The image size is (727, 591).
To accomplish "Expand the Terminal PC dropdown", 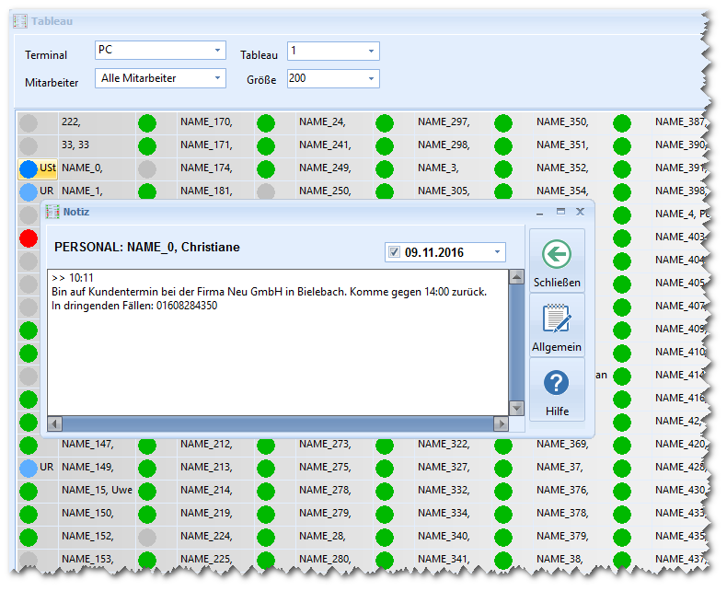I will coord(217,51).
